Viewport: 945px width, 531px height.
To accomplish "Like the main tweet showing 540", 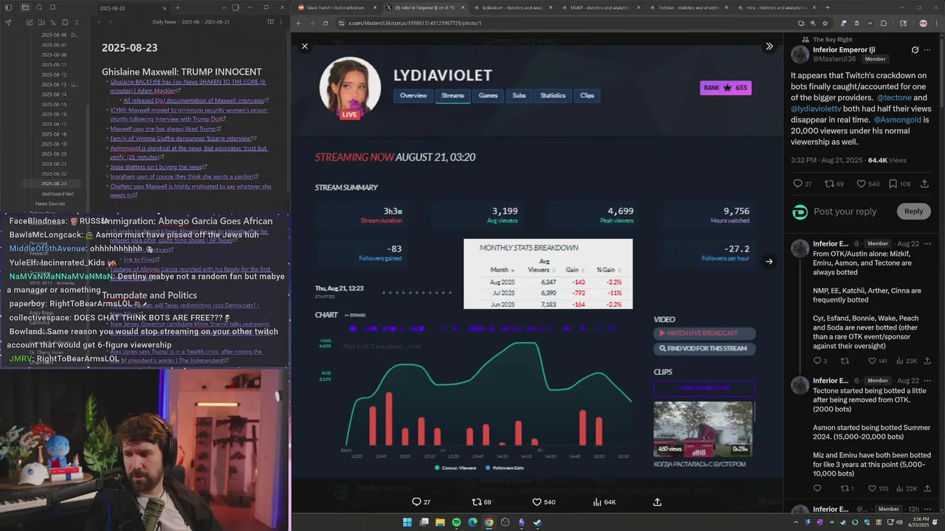I will [x=867, y=184].
